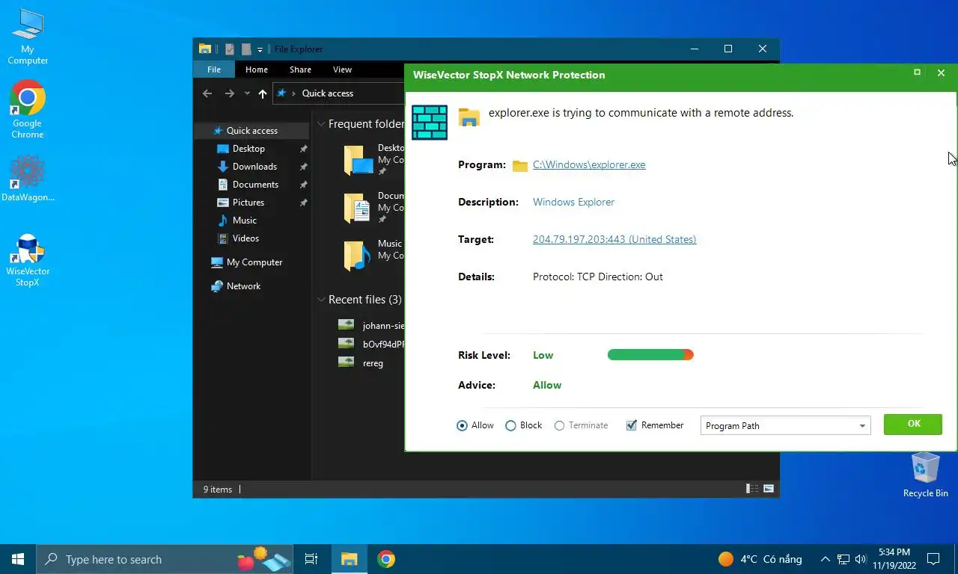Select My Computer in the navigation pane
The image size is (958, 574).
254,262
